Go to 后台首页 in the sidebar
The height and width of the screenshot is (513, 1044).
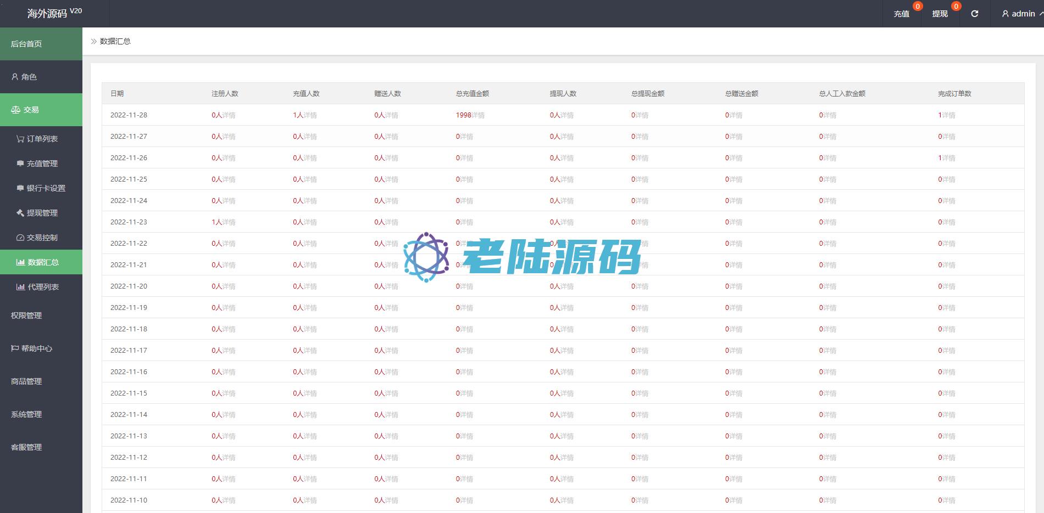click(x=26, y=44)
